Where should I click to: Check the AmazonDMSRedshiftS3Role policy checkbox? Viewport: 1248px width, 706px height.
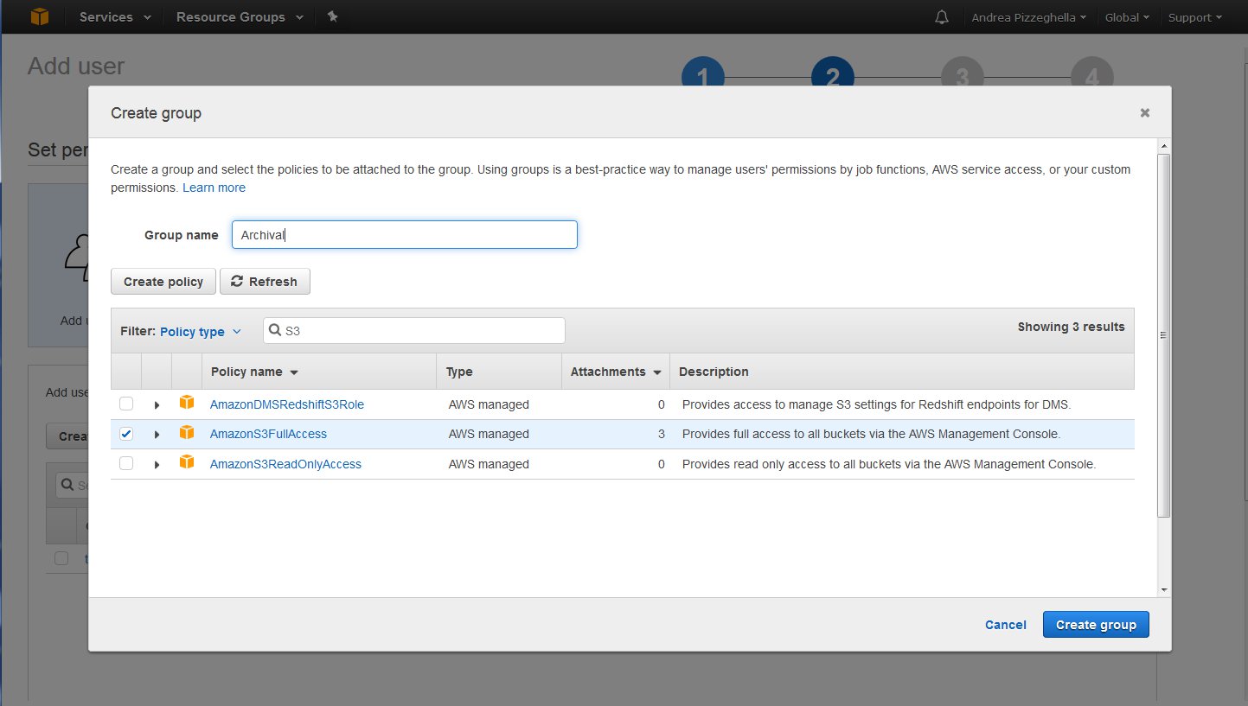click(126, 404)
